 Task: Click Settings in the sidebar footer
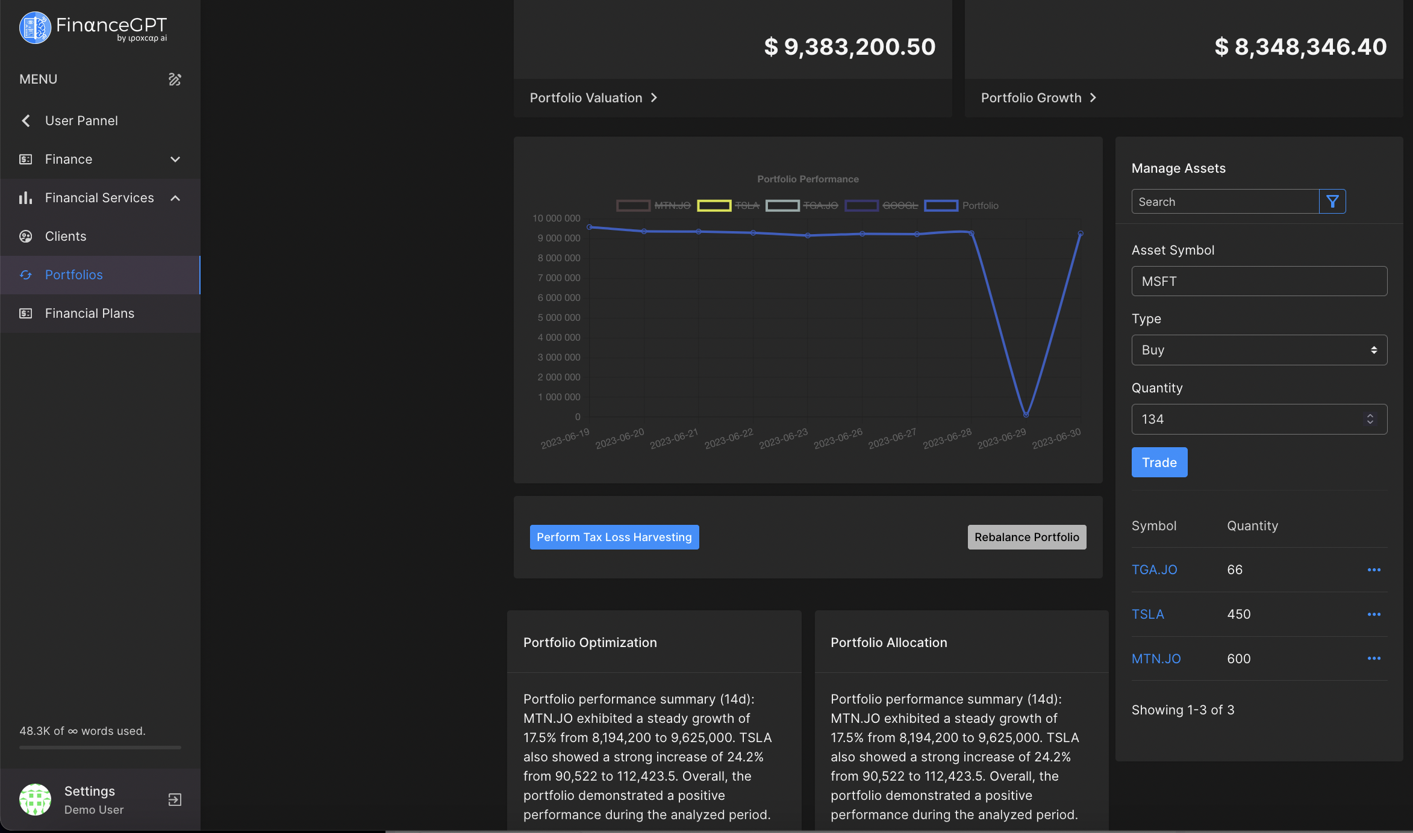pos(90,791)
